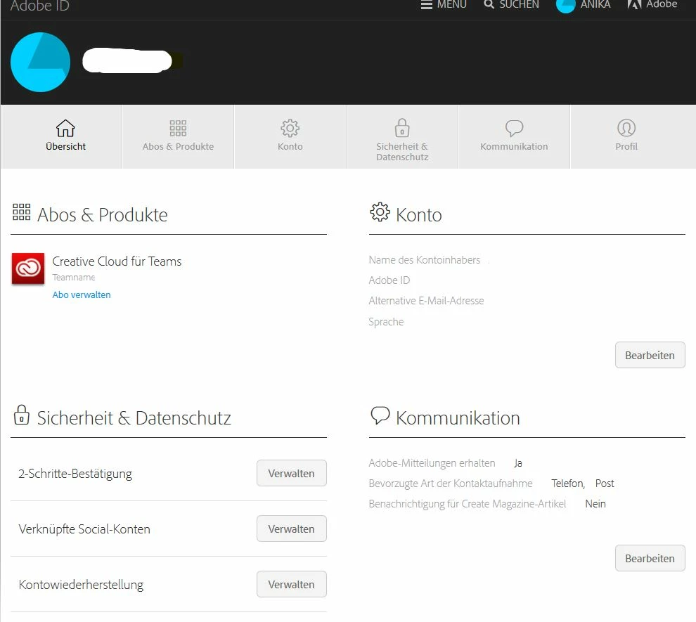Click Bearbeiten in the Konto section
Screen dimensions: 696x622
[x=650, y=355]
